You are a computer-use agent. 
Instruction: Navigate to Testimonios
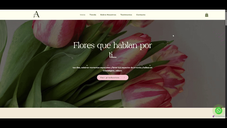pyautogui.click(x=126, y=15)
